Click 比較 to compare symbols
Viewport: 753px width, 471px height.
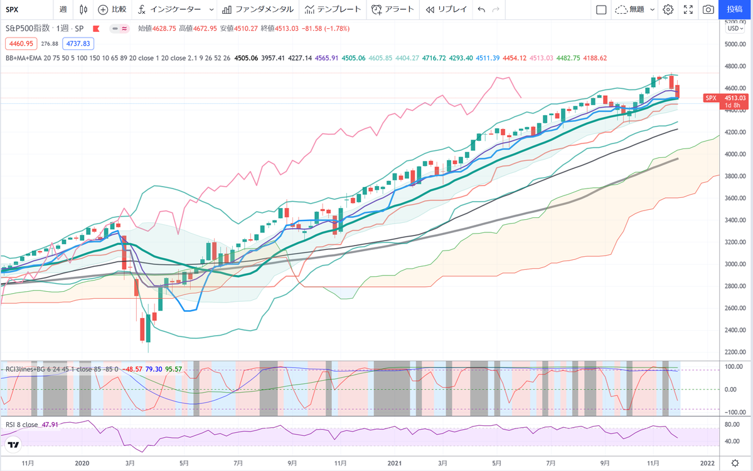point(112,9)
